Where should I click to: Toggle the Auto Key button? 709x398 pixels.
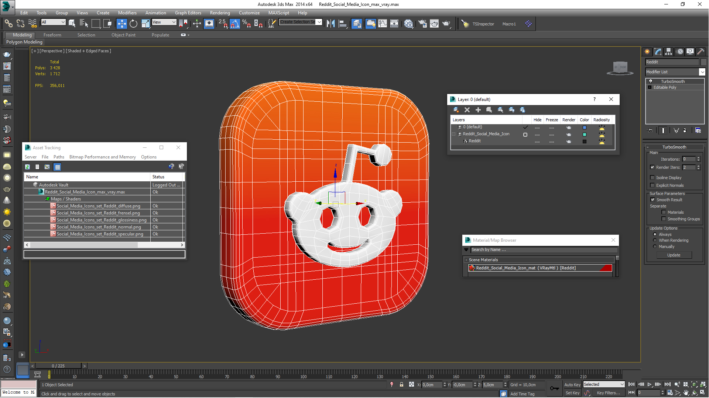[572, 384]
